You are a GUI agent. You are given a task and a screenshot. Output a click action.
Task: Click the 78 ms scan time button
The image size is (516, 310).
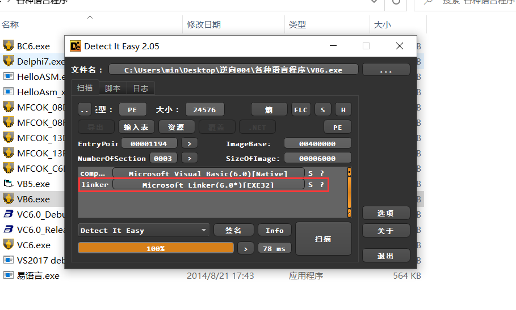pos(274,249)
